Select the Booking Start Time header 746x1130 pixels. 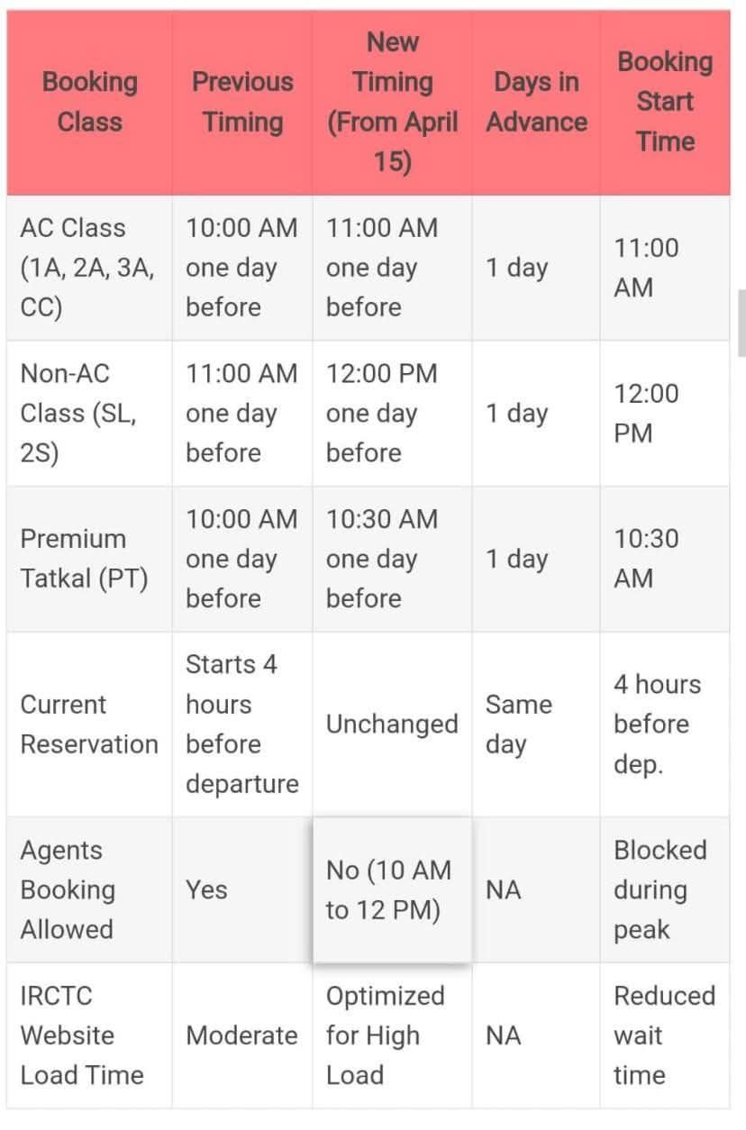tap(665, 102)
